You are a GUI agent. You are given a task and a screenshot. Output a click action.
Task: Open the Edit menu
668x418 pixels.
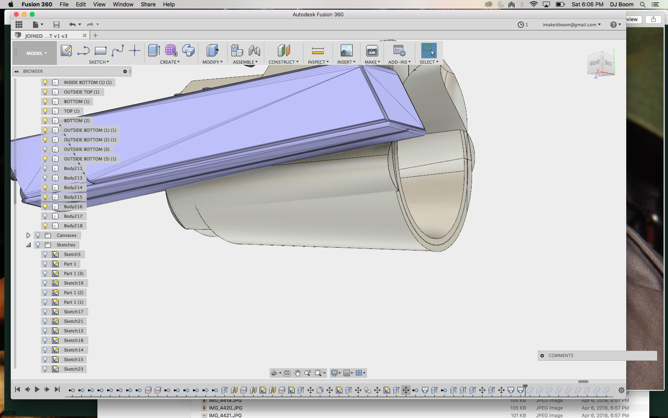pos(81,4)
